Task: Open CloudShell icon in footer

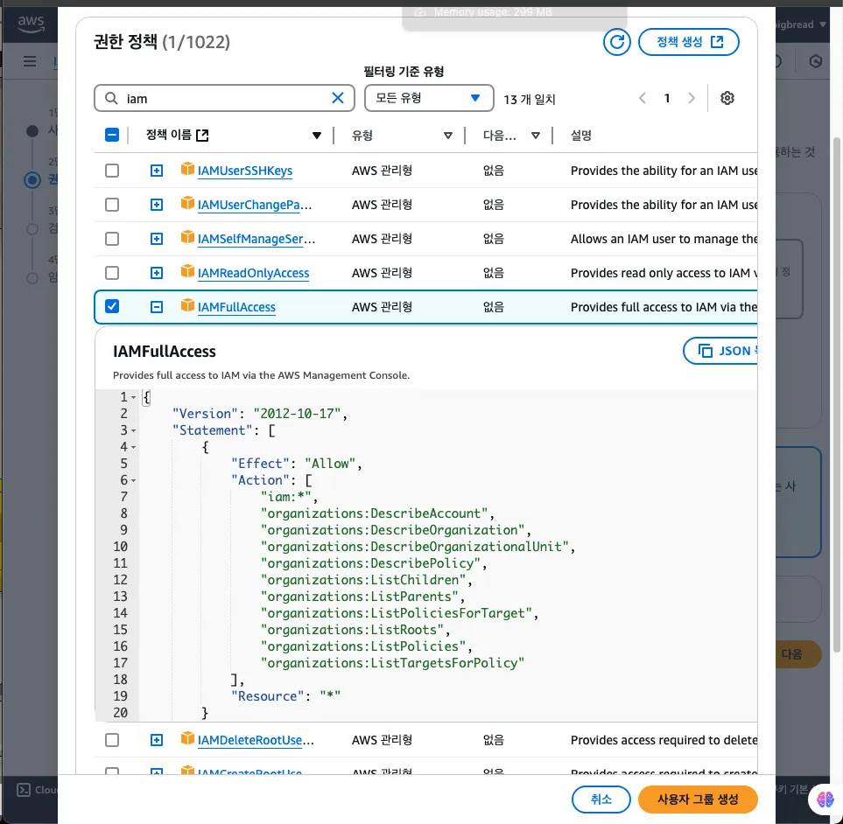Action: tap(24, 790)
